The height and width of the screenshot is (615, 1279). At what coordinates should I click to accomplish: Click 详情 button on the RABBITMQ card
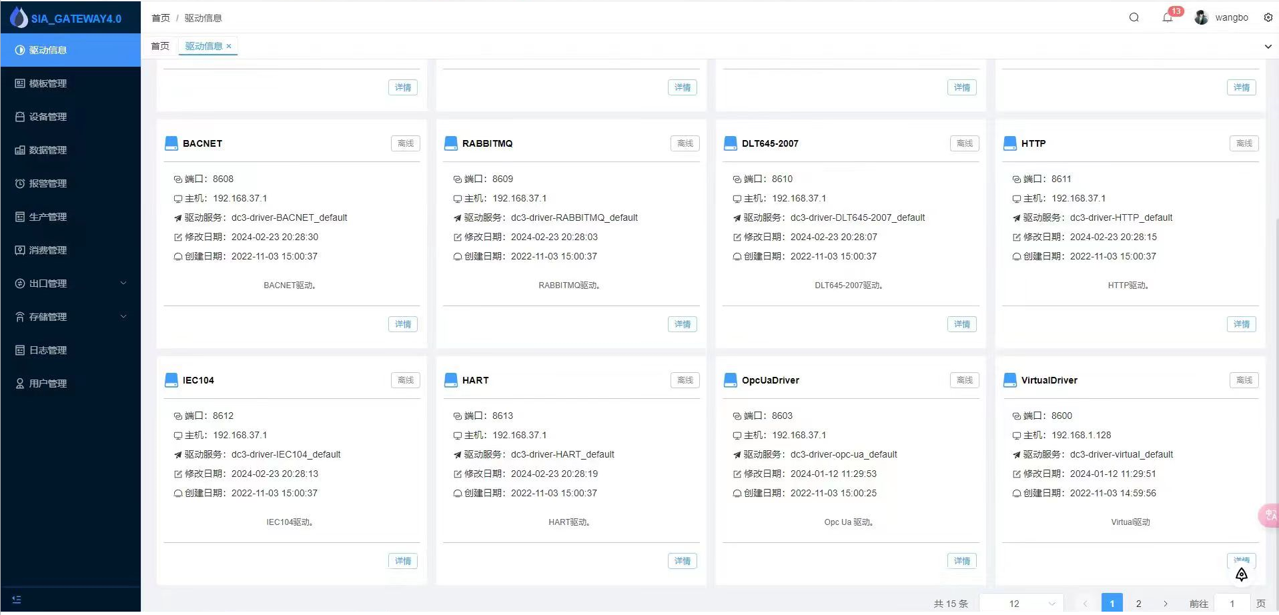click(682, 324)
